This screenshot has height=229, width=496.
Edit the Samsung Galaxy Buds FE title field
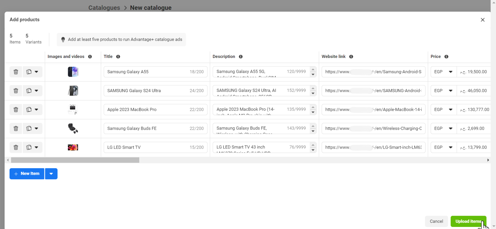point(156,129)
